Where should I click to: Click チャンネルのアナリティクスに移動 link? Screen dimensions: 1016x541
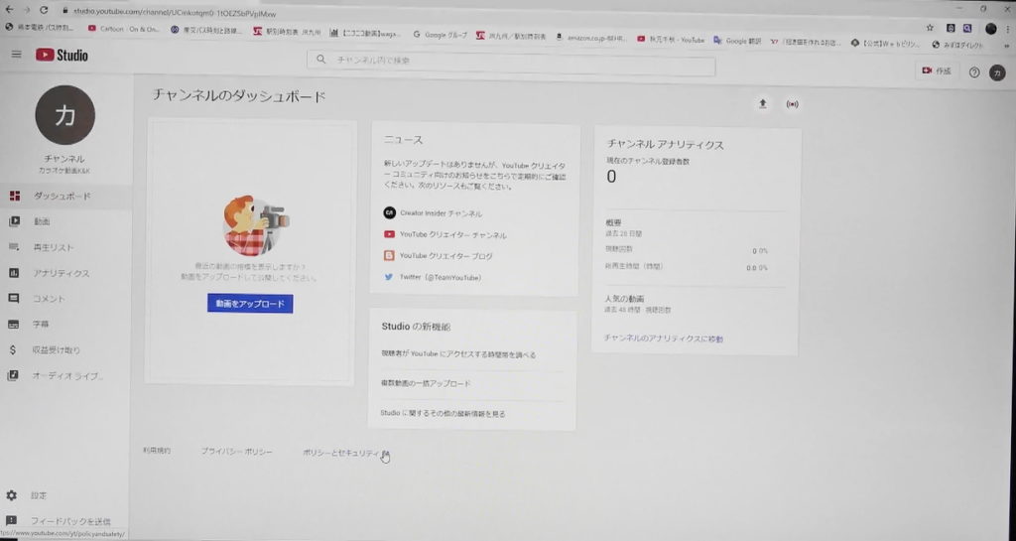coord(664,338)
